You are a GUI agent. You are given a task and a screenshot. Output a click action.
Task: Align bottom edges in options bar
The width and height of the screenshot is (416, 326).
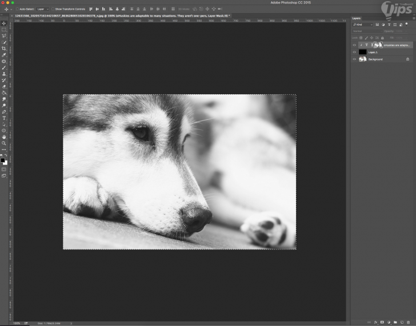103,9
